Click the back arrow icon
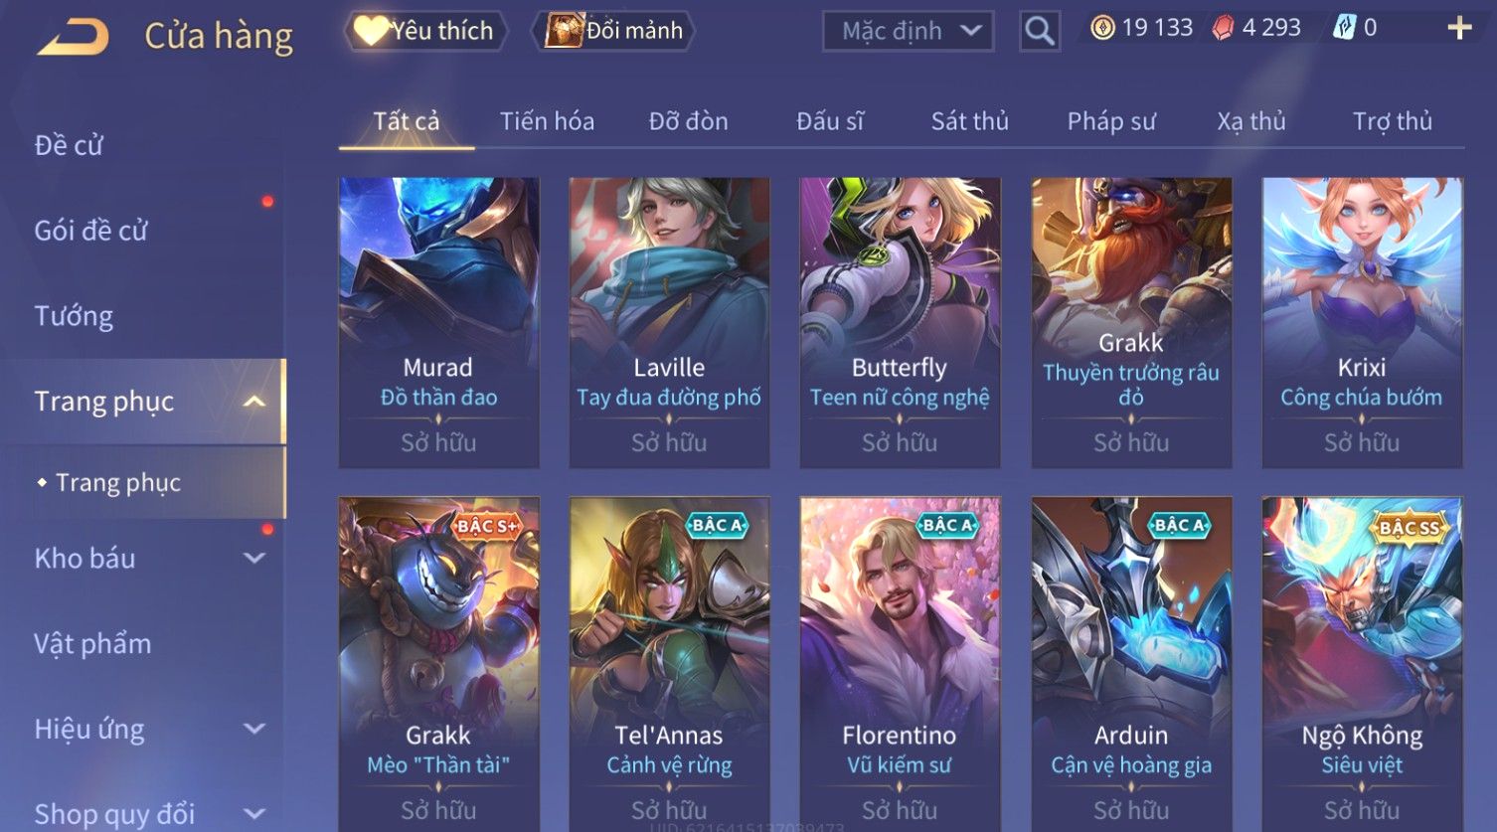Viewport: 1497px width, 832px height. coord(73,37)
